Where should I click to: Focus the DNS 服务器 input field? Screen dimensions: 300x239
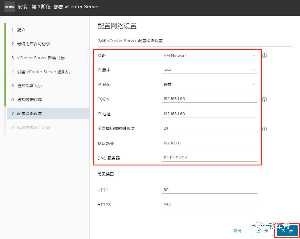click(209, 158)
